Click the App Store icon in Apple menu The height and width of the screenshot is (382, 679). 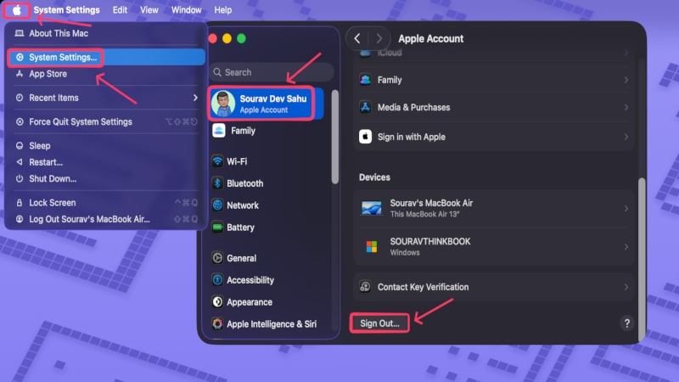[x=19, y=74]
